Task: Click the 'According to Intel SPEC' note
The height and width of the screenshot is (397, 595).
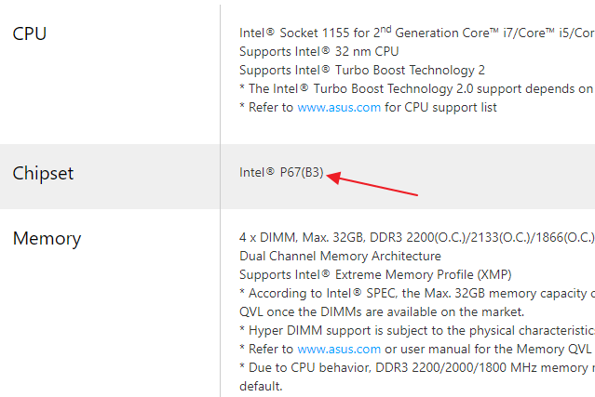Action: pos(415,293)
